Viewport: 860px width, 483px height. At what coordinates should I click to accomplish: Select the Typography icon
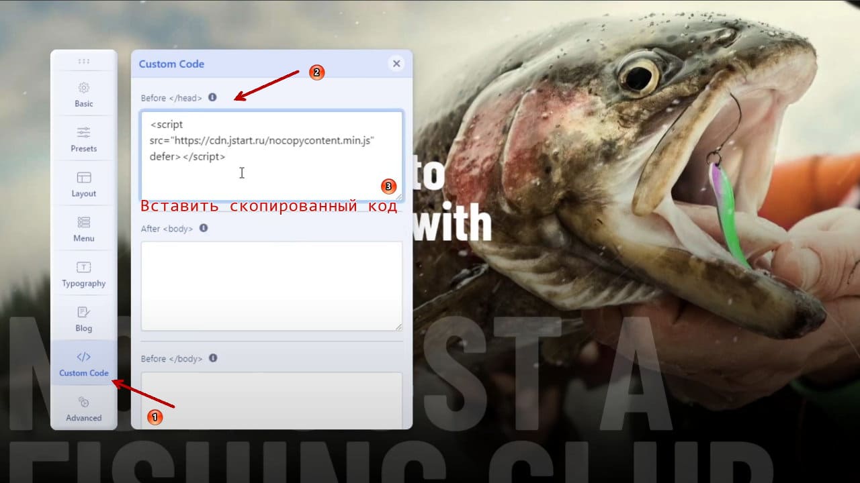[x=84, y=267]
